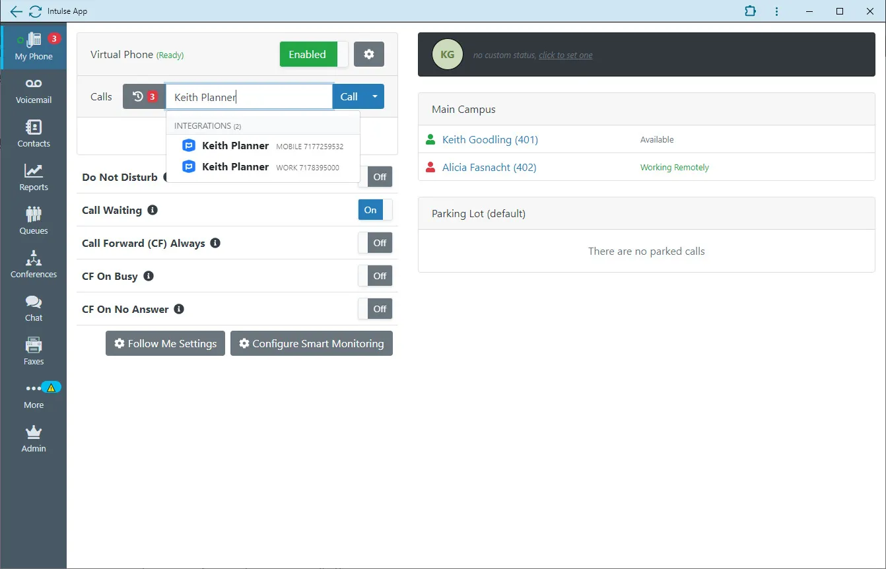Open the browser three-dot menu
Viewport: 886px width, 569px height.
coord(776,11)
